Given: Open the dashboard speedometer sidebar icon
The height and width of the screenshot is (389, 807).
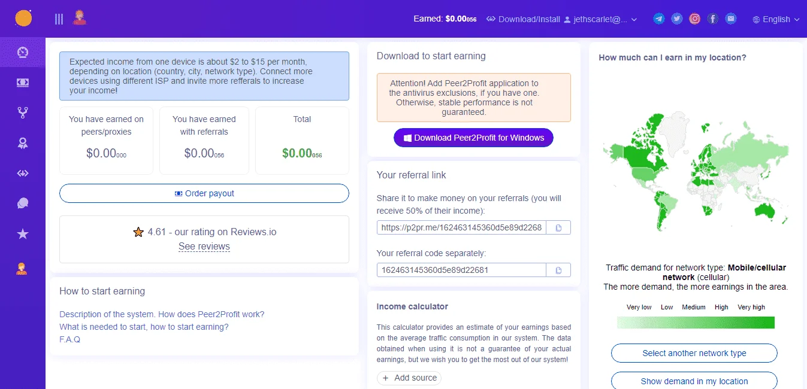Looking at the screenshot, I should tap(23, 52).
